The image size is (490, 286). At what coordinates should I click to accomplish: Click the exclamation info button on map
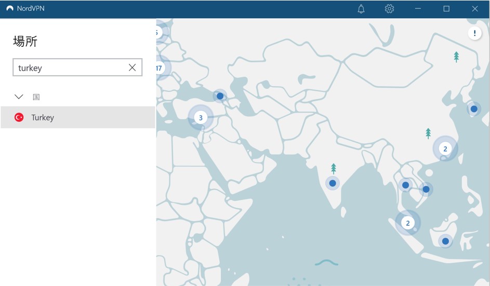click(474, 33)
